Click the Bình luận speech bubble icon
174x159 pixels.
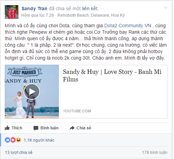point(36,128)
